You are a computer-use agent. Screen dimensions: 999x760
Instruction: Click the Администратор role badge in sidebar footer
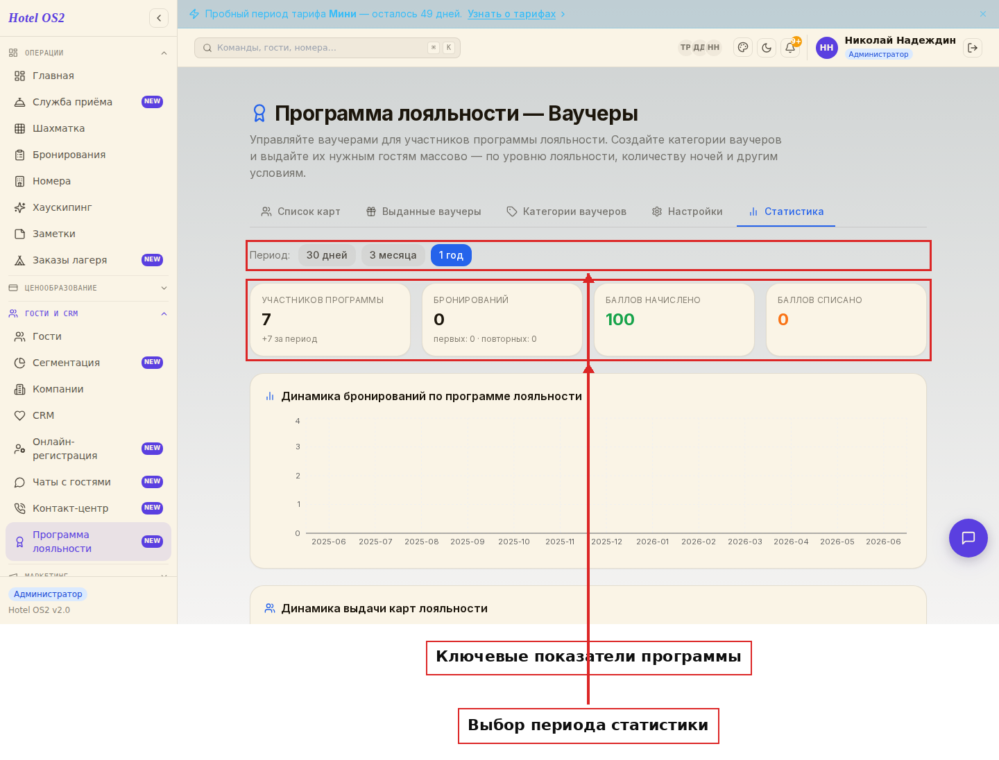48,594
